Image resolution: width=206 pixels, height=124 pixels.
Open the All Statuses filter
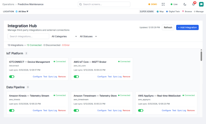(88, 36)
